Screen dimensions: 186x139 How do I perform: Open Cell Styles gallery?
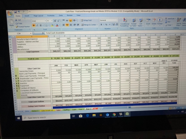pos(140,22)
